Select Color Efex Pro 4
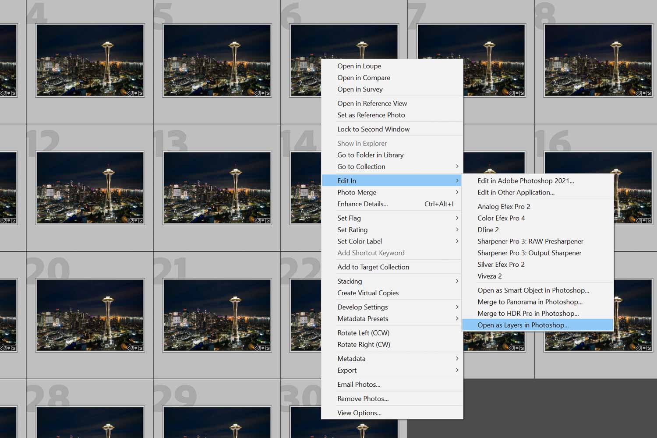This screenshot has height=438, width=657. tap(538, 218)
